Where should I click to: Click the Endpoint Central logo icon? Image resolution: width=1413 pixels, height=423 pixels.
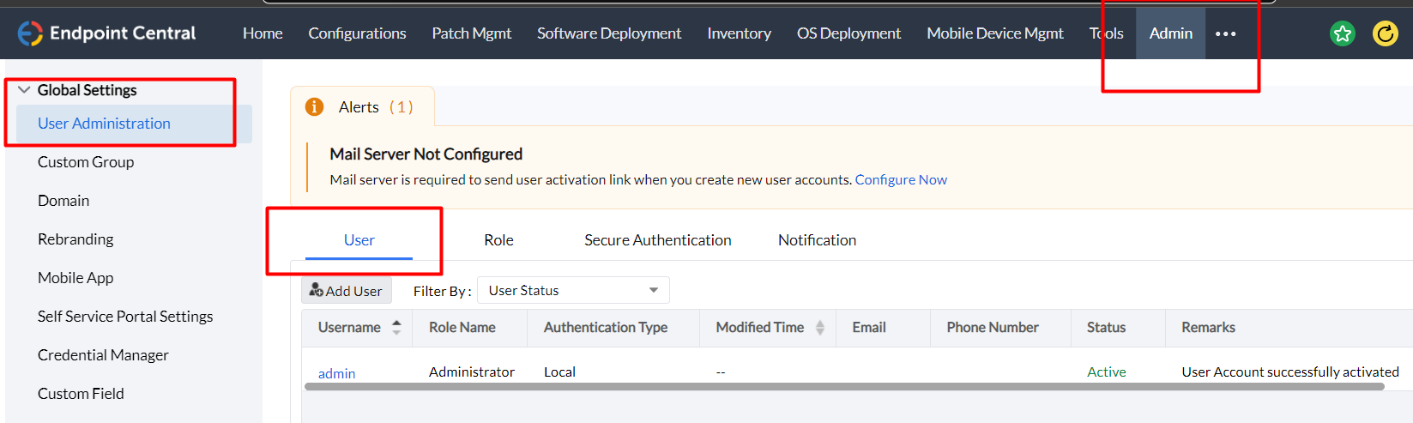point(30,33)
